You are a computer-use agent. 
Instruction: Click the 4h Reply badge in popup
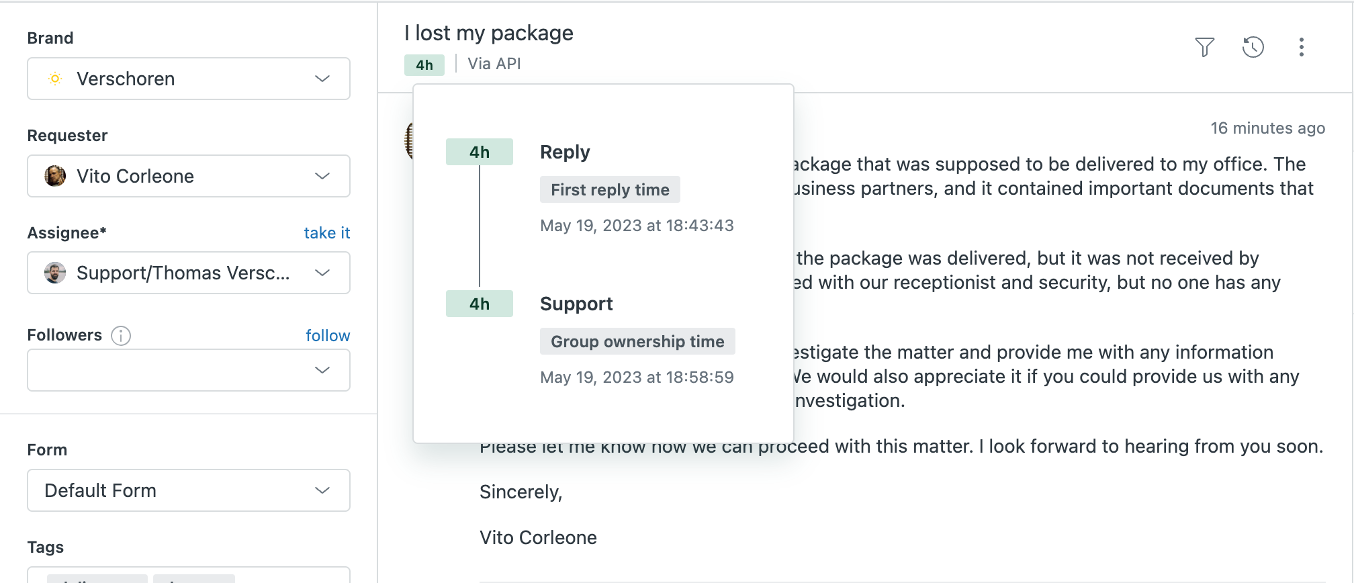[x=479, y=152]
